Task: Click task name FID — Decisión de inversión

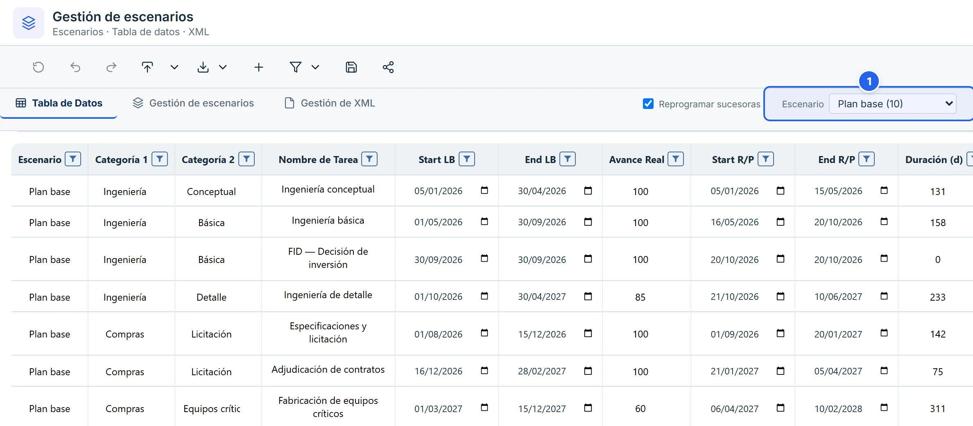Action: (x=328, y=258)
